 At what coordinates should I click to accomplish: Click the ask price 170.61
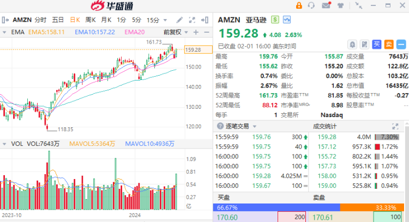323,217
